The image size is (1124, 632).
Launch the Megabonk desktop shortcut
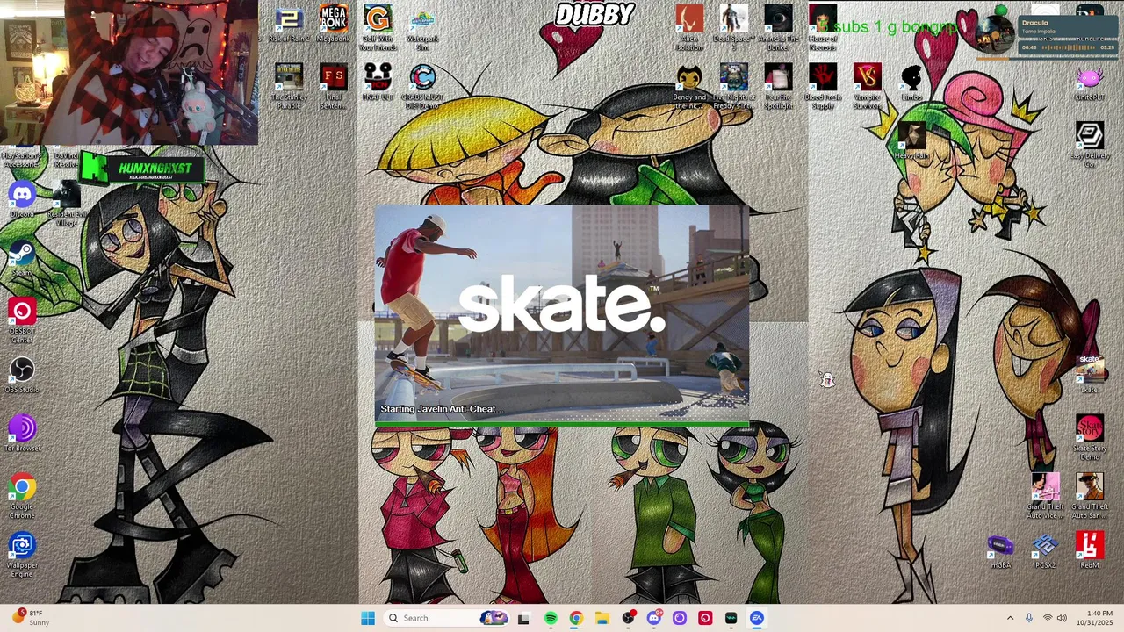click(x=334, y=25)
